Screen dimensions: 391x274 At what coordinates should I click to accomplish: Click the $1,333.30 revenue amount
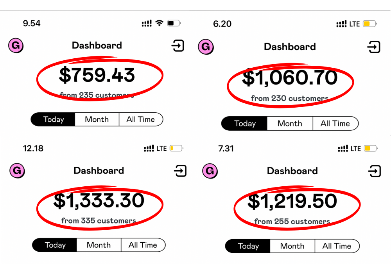click(x=99, y=201)
